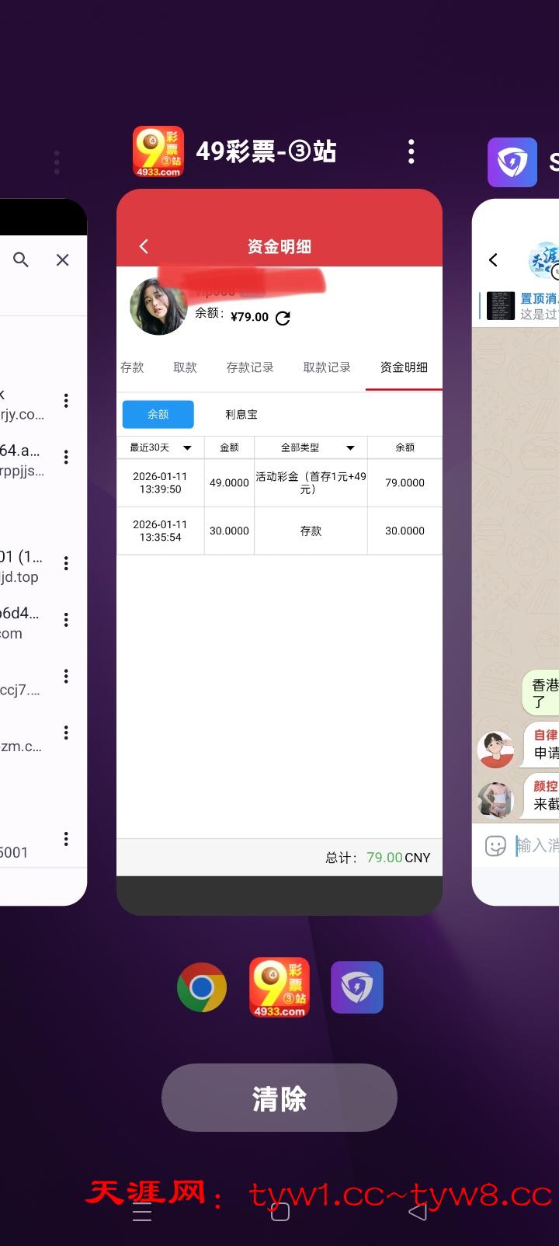Tap the search magnifier in left card
The width and height of the screenshot is (559, 1246).
coord(21,260)
